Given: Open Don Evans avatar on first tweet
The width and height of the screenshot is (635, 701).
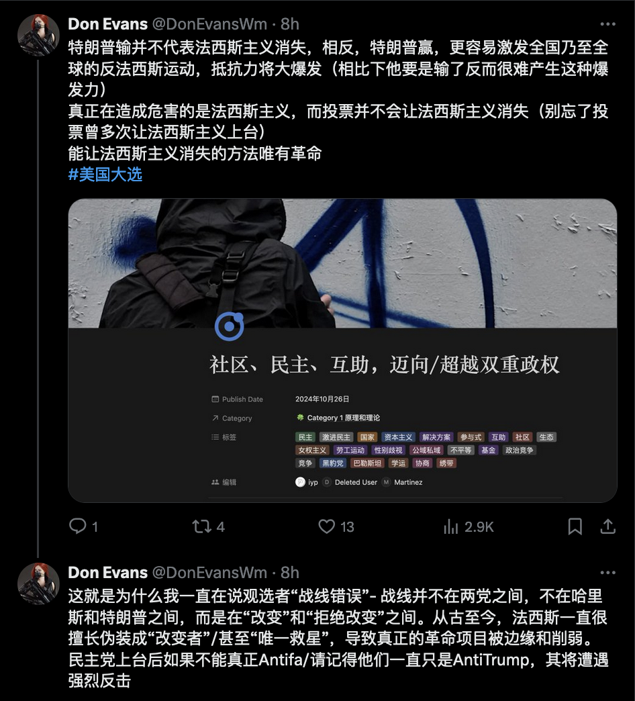Looking at the screenshot, I should (38, 35).
